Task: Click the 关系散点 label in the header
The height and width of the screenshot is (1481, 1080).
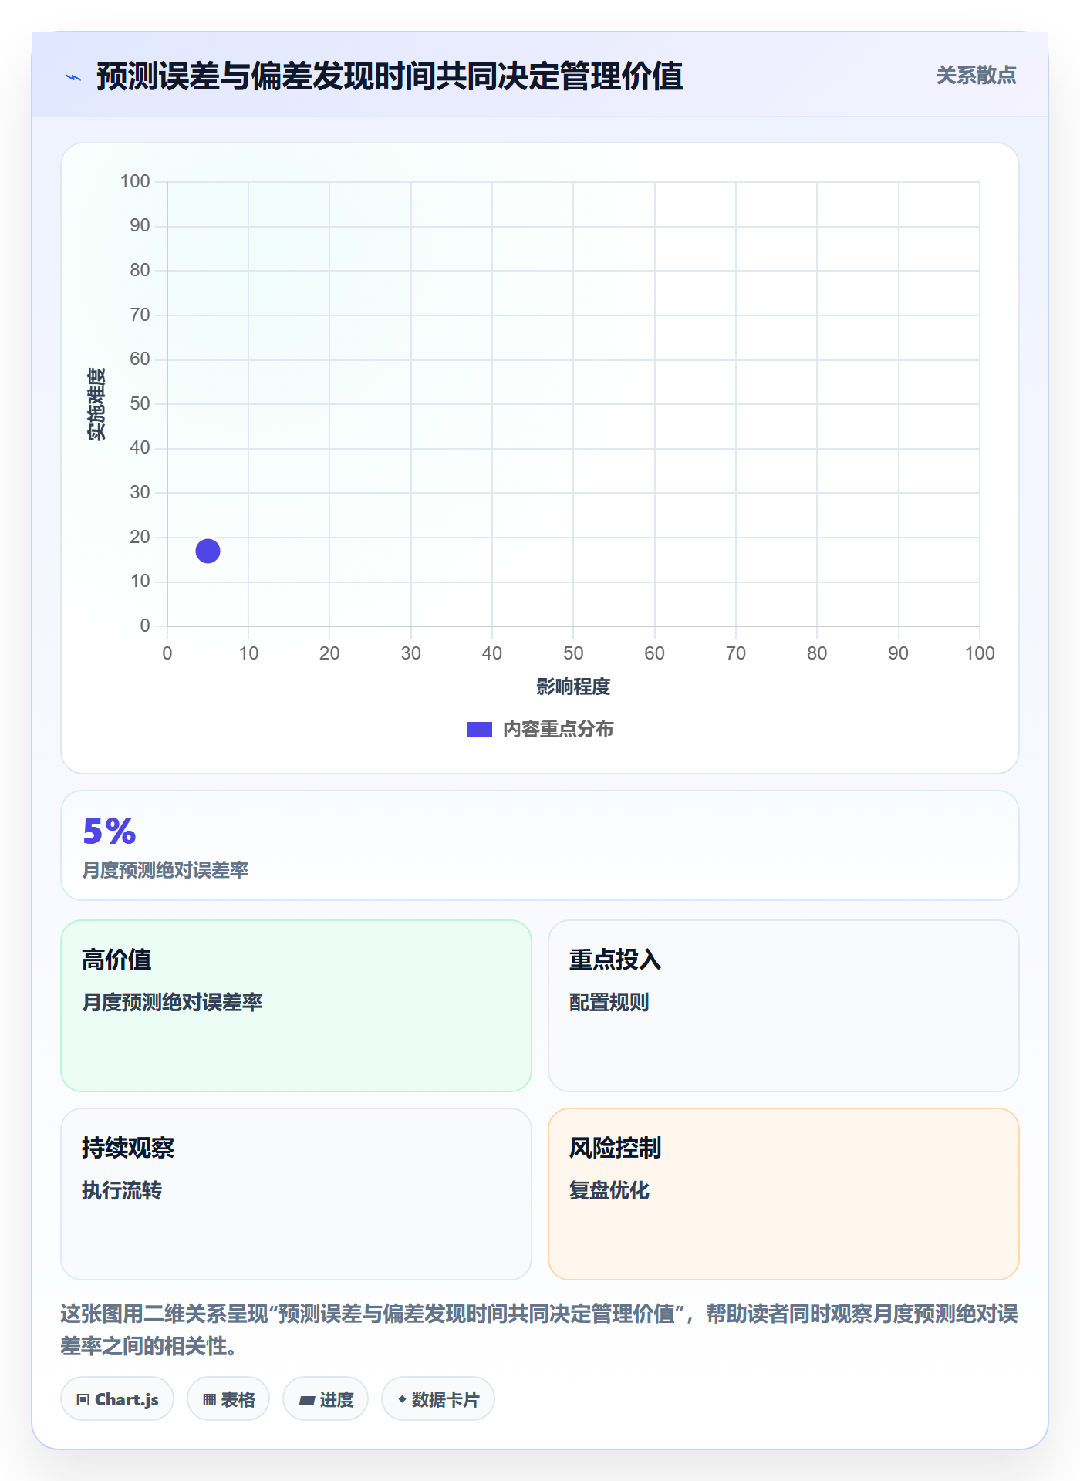Action: pos(976,76)
